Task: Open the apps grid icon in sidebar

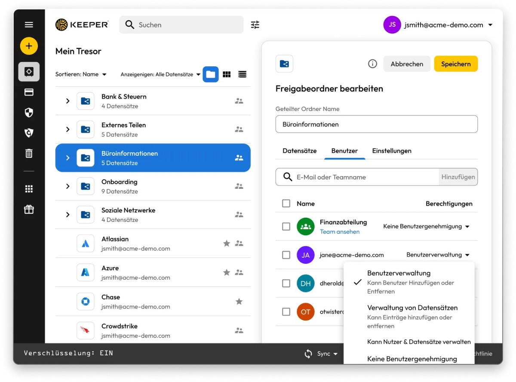Action: point(29,189)
